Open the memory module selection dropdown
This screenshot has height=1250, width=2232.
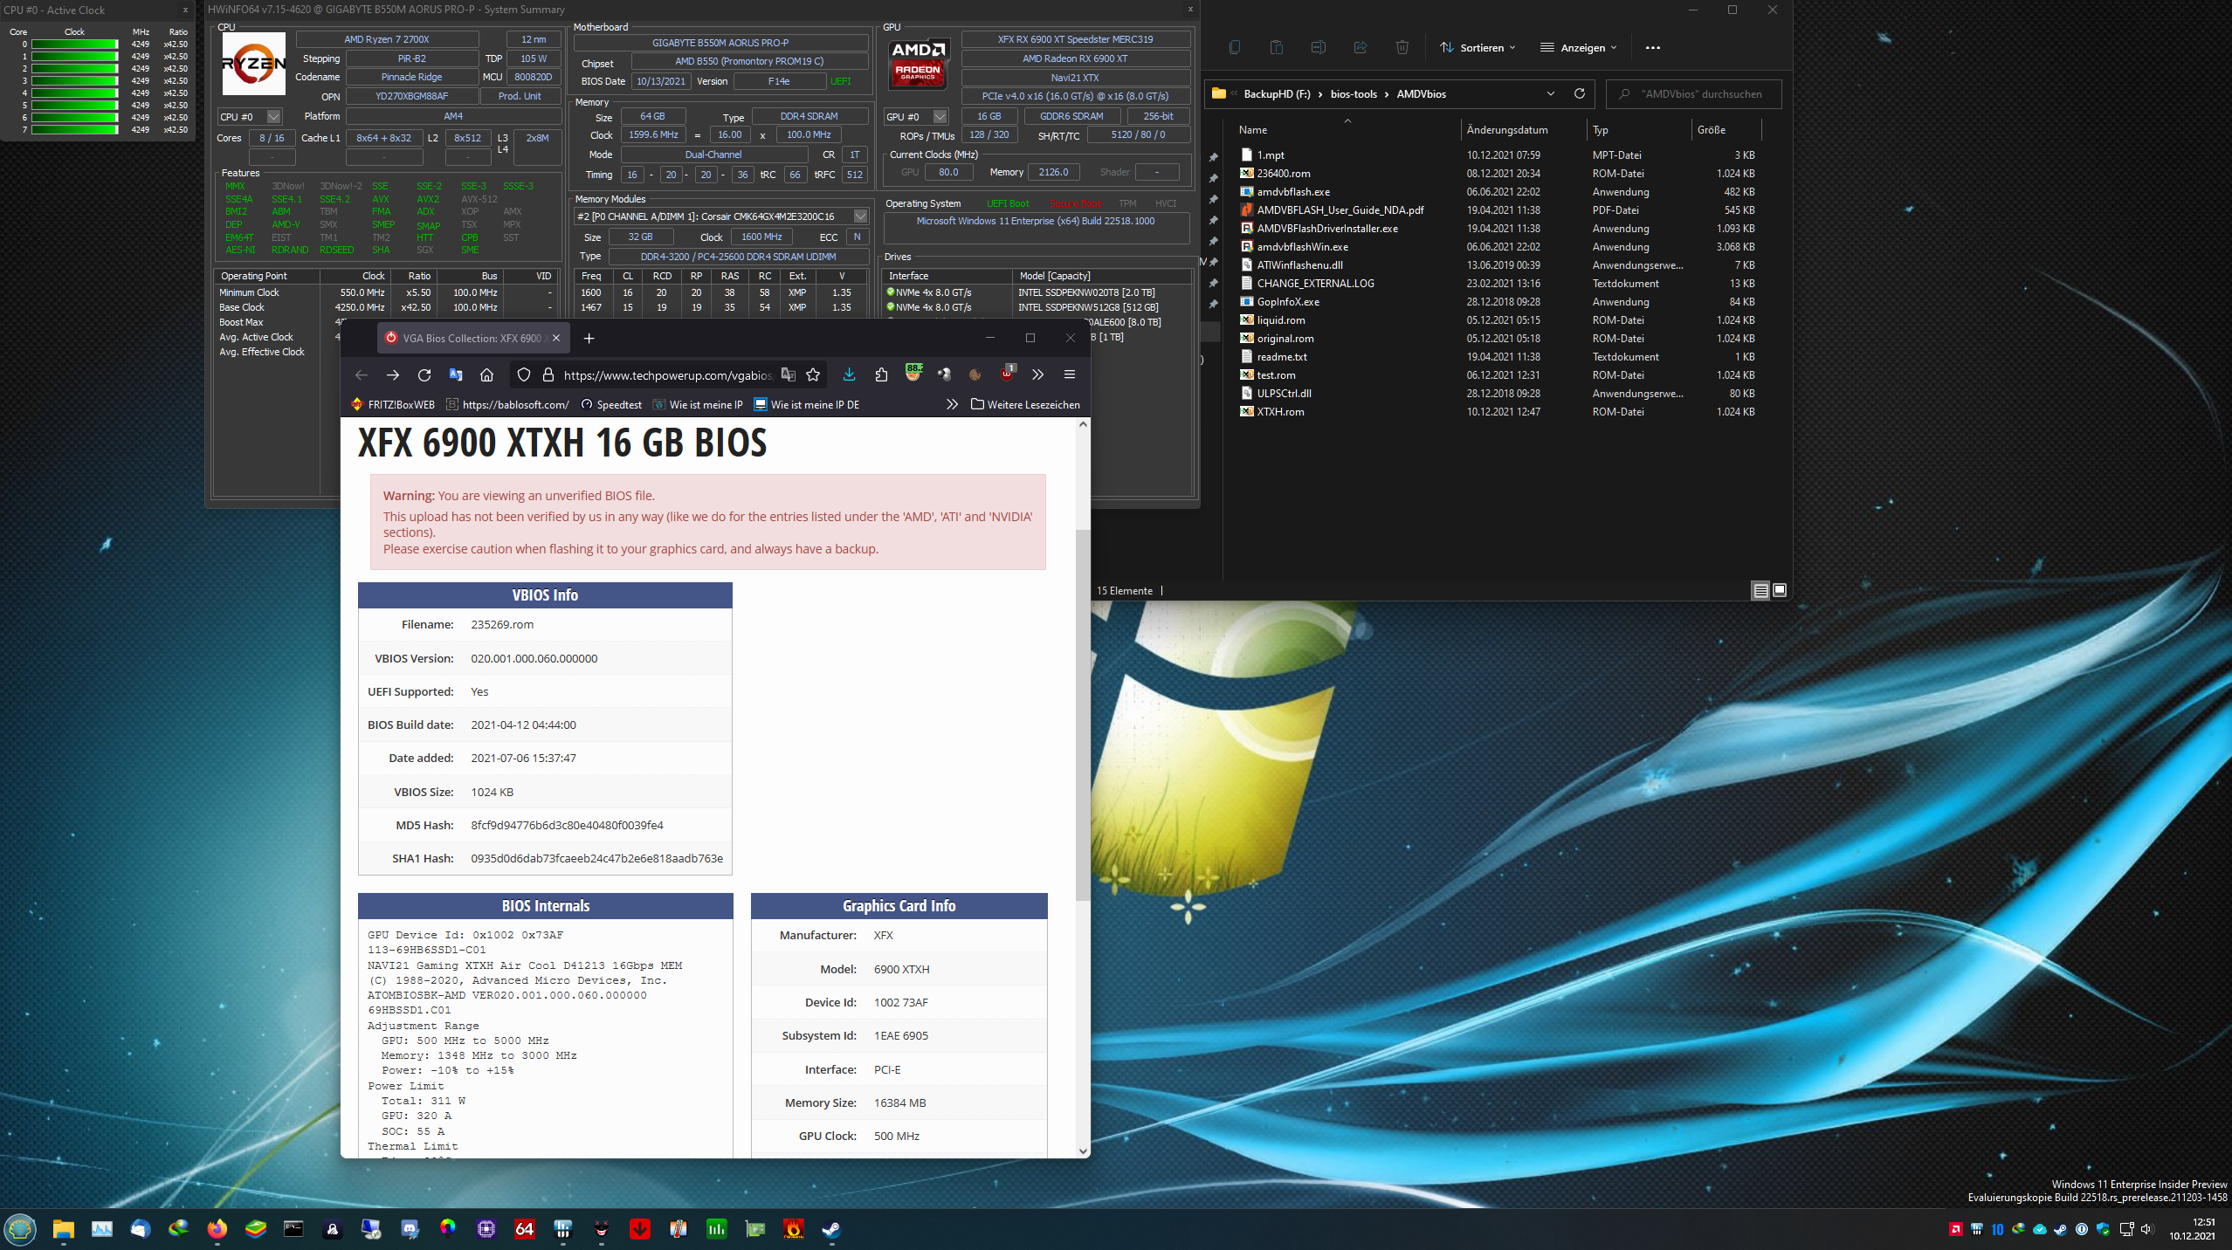(860, 216)
